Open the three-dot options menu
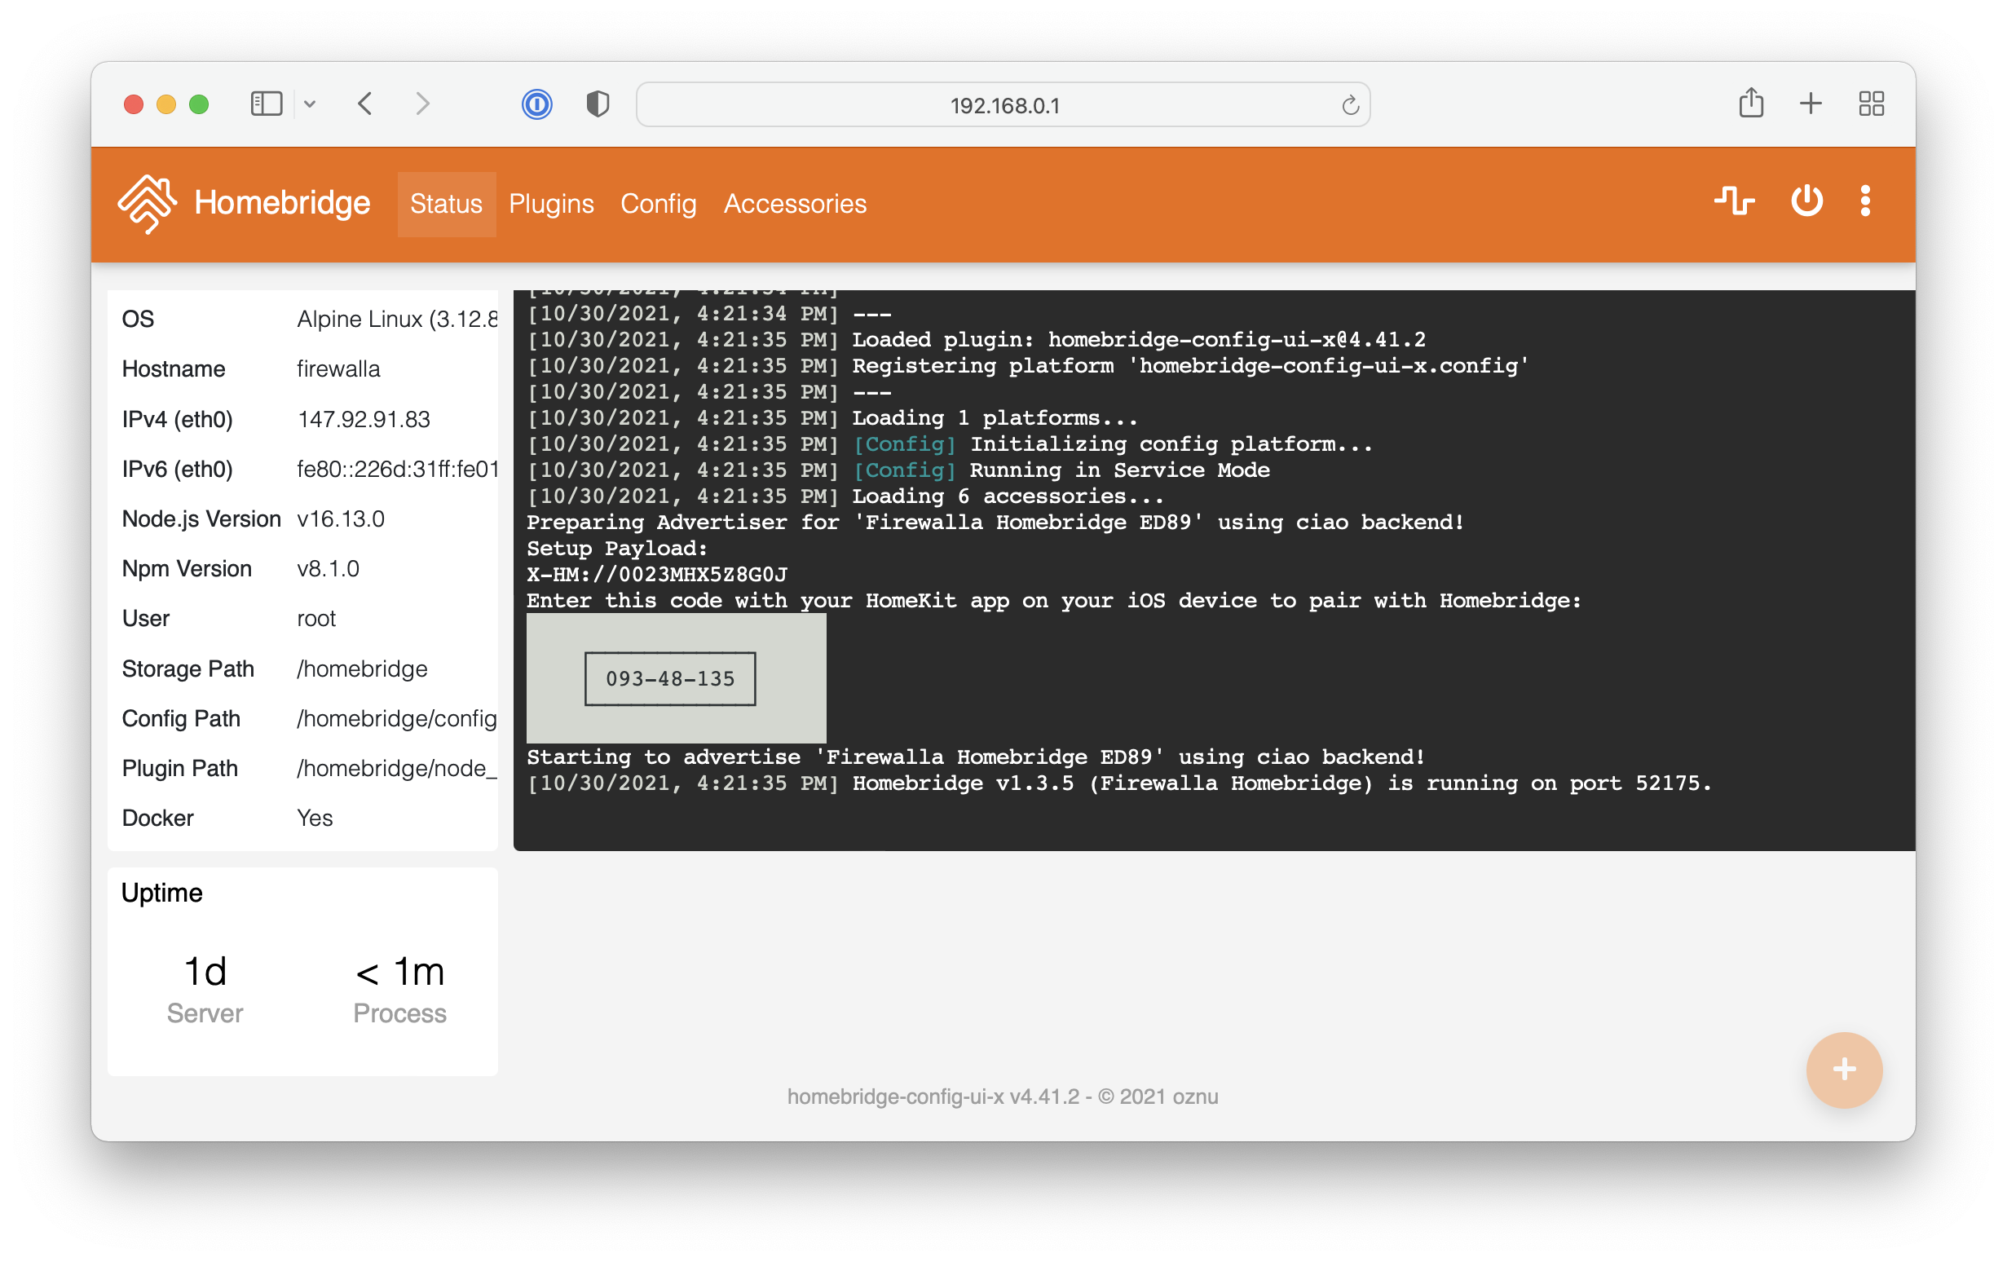The height and width of the screenshot is (1262, 2007). pyautogui.click(x=1865, y=201)
